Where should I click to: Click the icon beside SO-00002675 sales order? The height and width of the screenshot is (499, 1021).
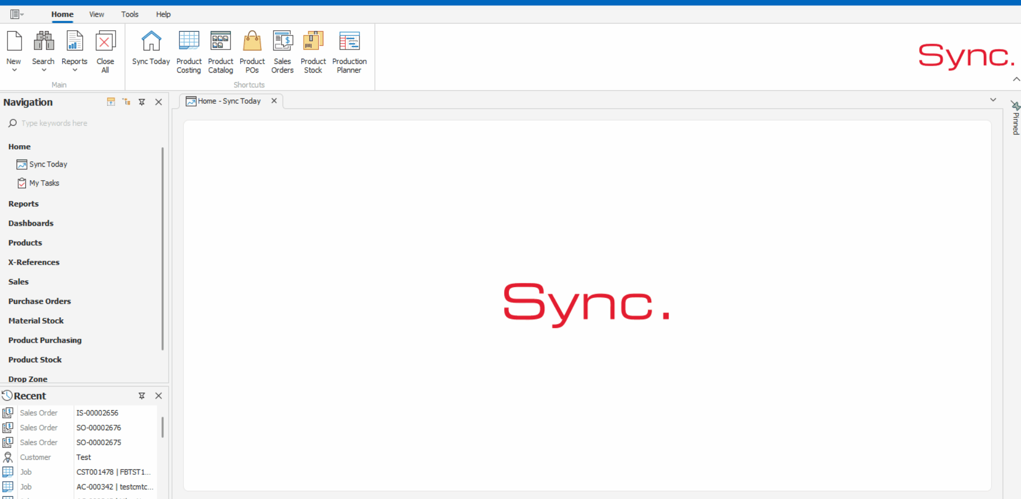point(8,443)
